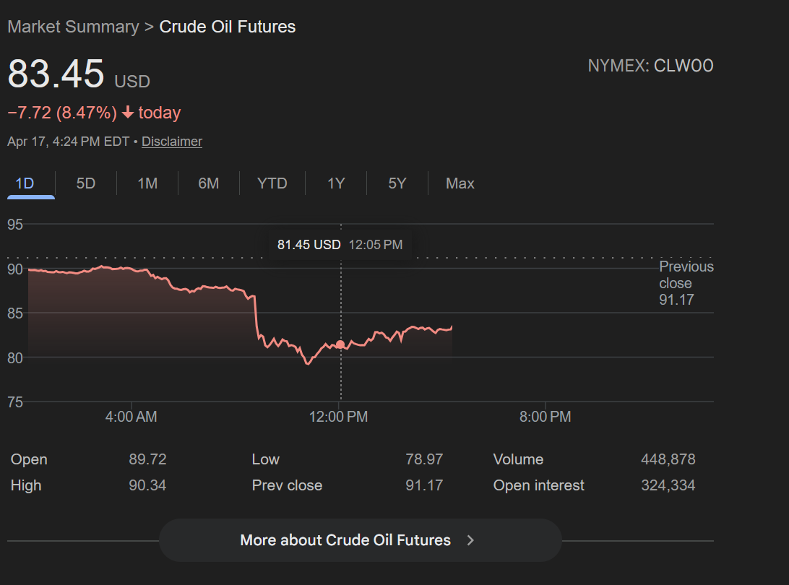Click the Apr 17, 4:24 PM EDT timestamp
Screen dimensions: 789x585
tap(69, 142)
